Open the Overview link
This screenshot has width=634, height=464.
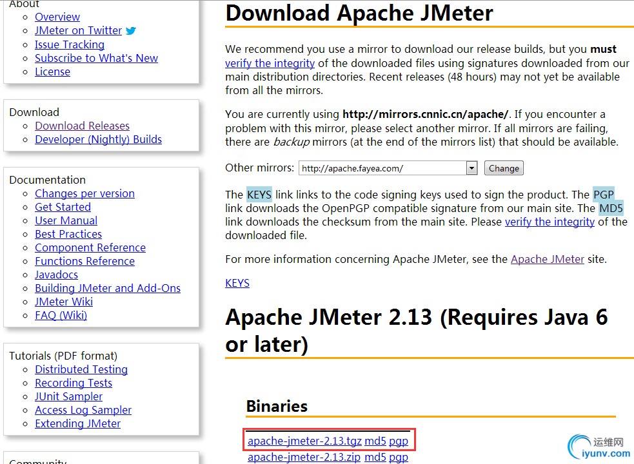click(x=57, y=17)
